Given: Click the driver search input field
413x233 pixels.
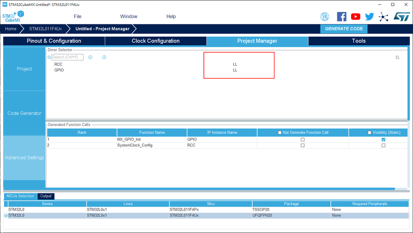Looking at the screenshot, I should coord(67,57).
